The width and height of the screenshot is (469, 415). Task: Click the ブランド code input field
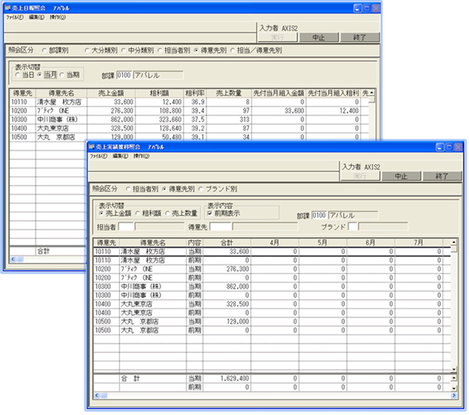(353, 227)
